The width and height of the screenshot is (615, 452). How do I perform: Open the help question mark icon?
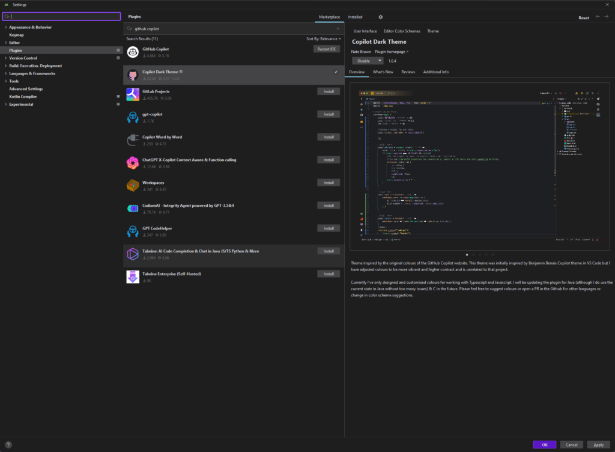pos(8,445)
